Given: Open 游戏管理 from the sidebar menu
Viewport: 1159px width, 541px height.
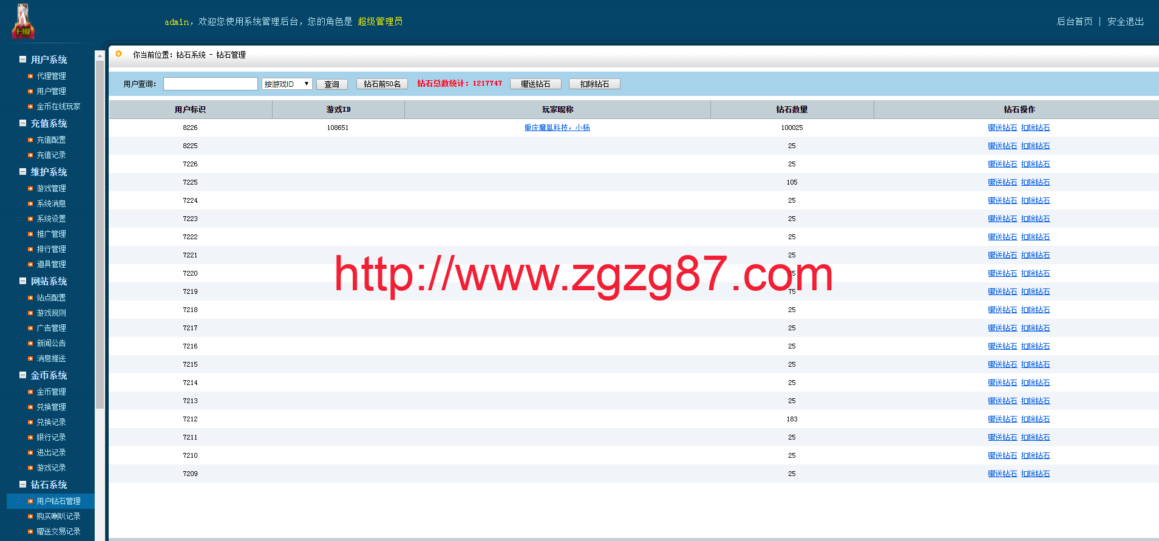Looking at the screenshot, I should (51, 188).
